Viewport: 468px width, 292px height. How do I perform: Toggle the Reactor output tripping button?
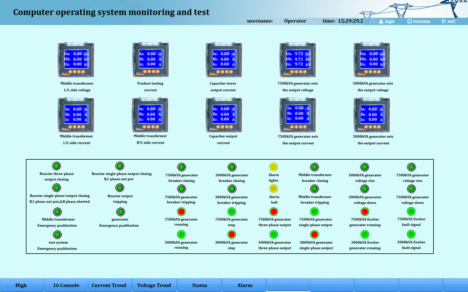(120, 188)
